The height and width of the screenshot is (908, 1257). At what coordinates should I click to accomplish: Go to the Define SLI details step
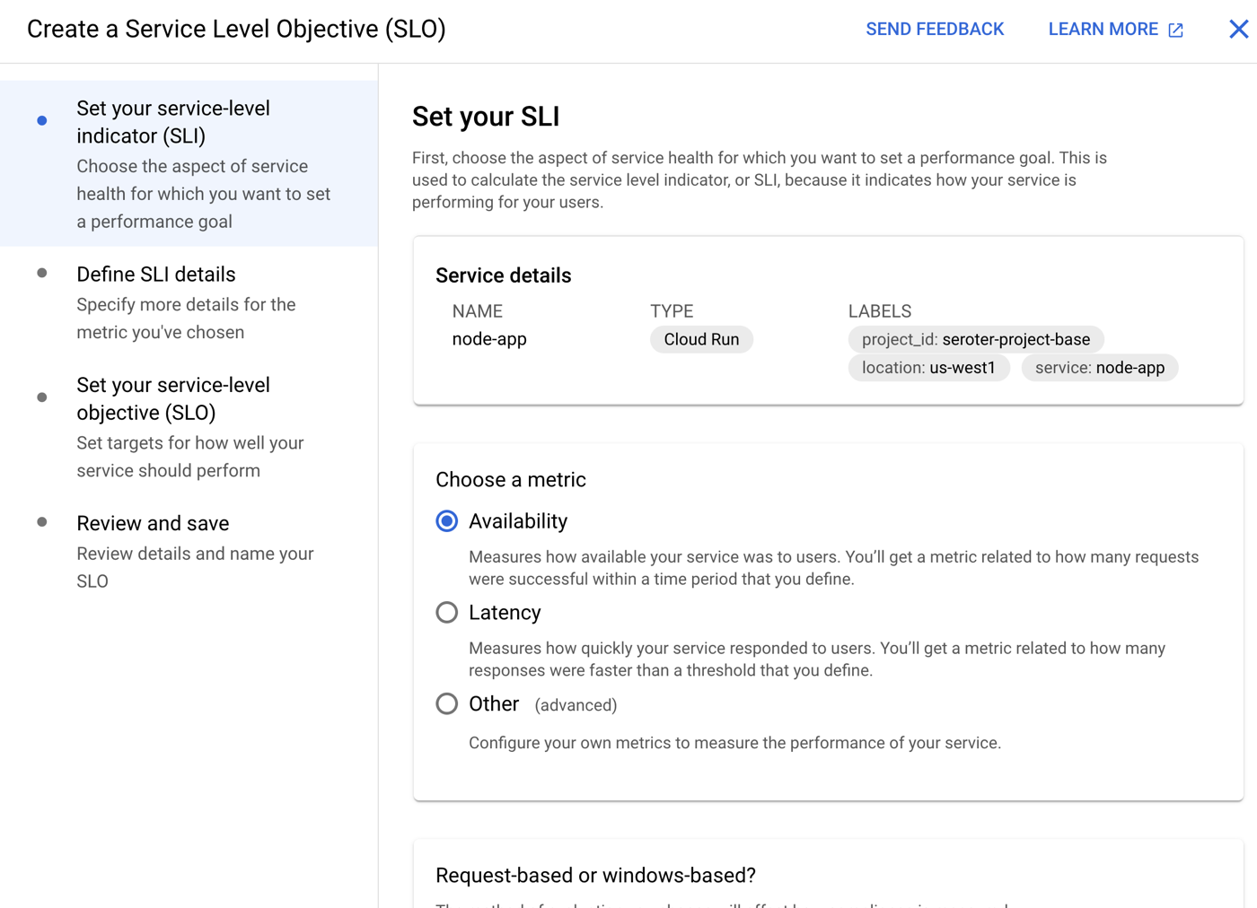[x=156, y=275]
